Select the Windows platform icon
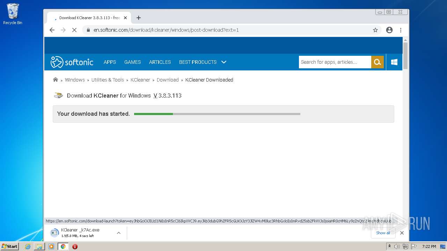 [x=394, y=62]
